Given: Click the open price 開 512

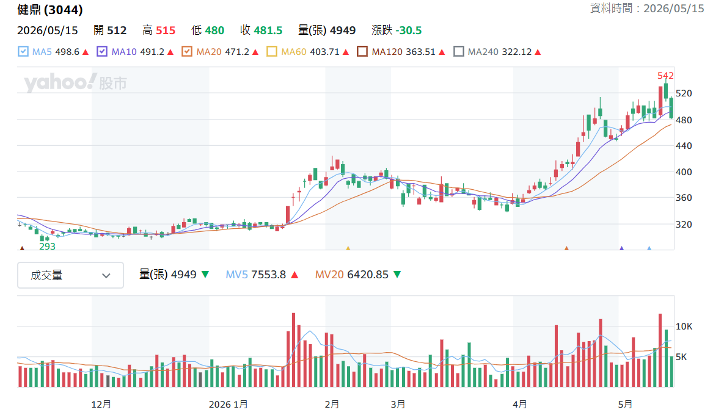Looking at the screenshot, I should 110,31.
